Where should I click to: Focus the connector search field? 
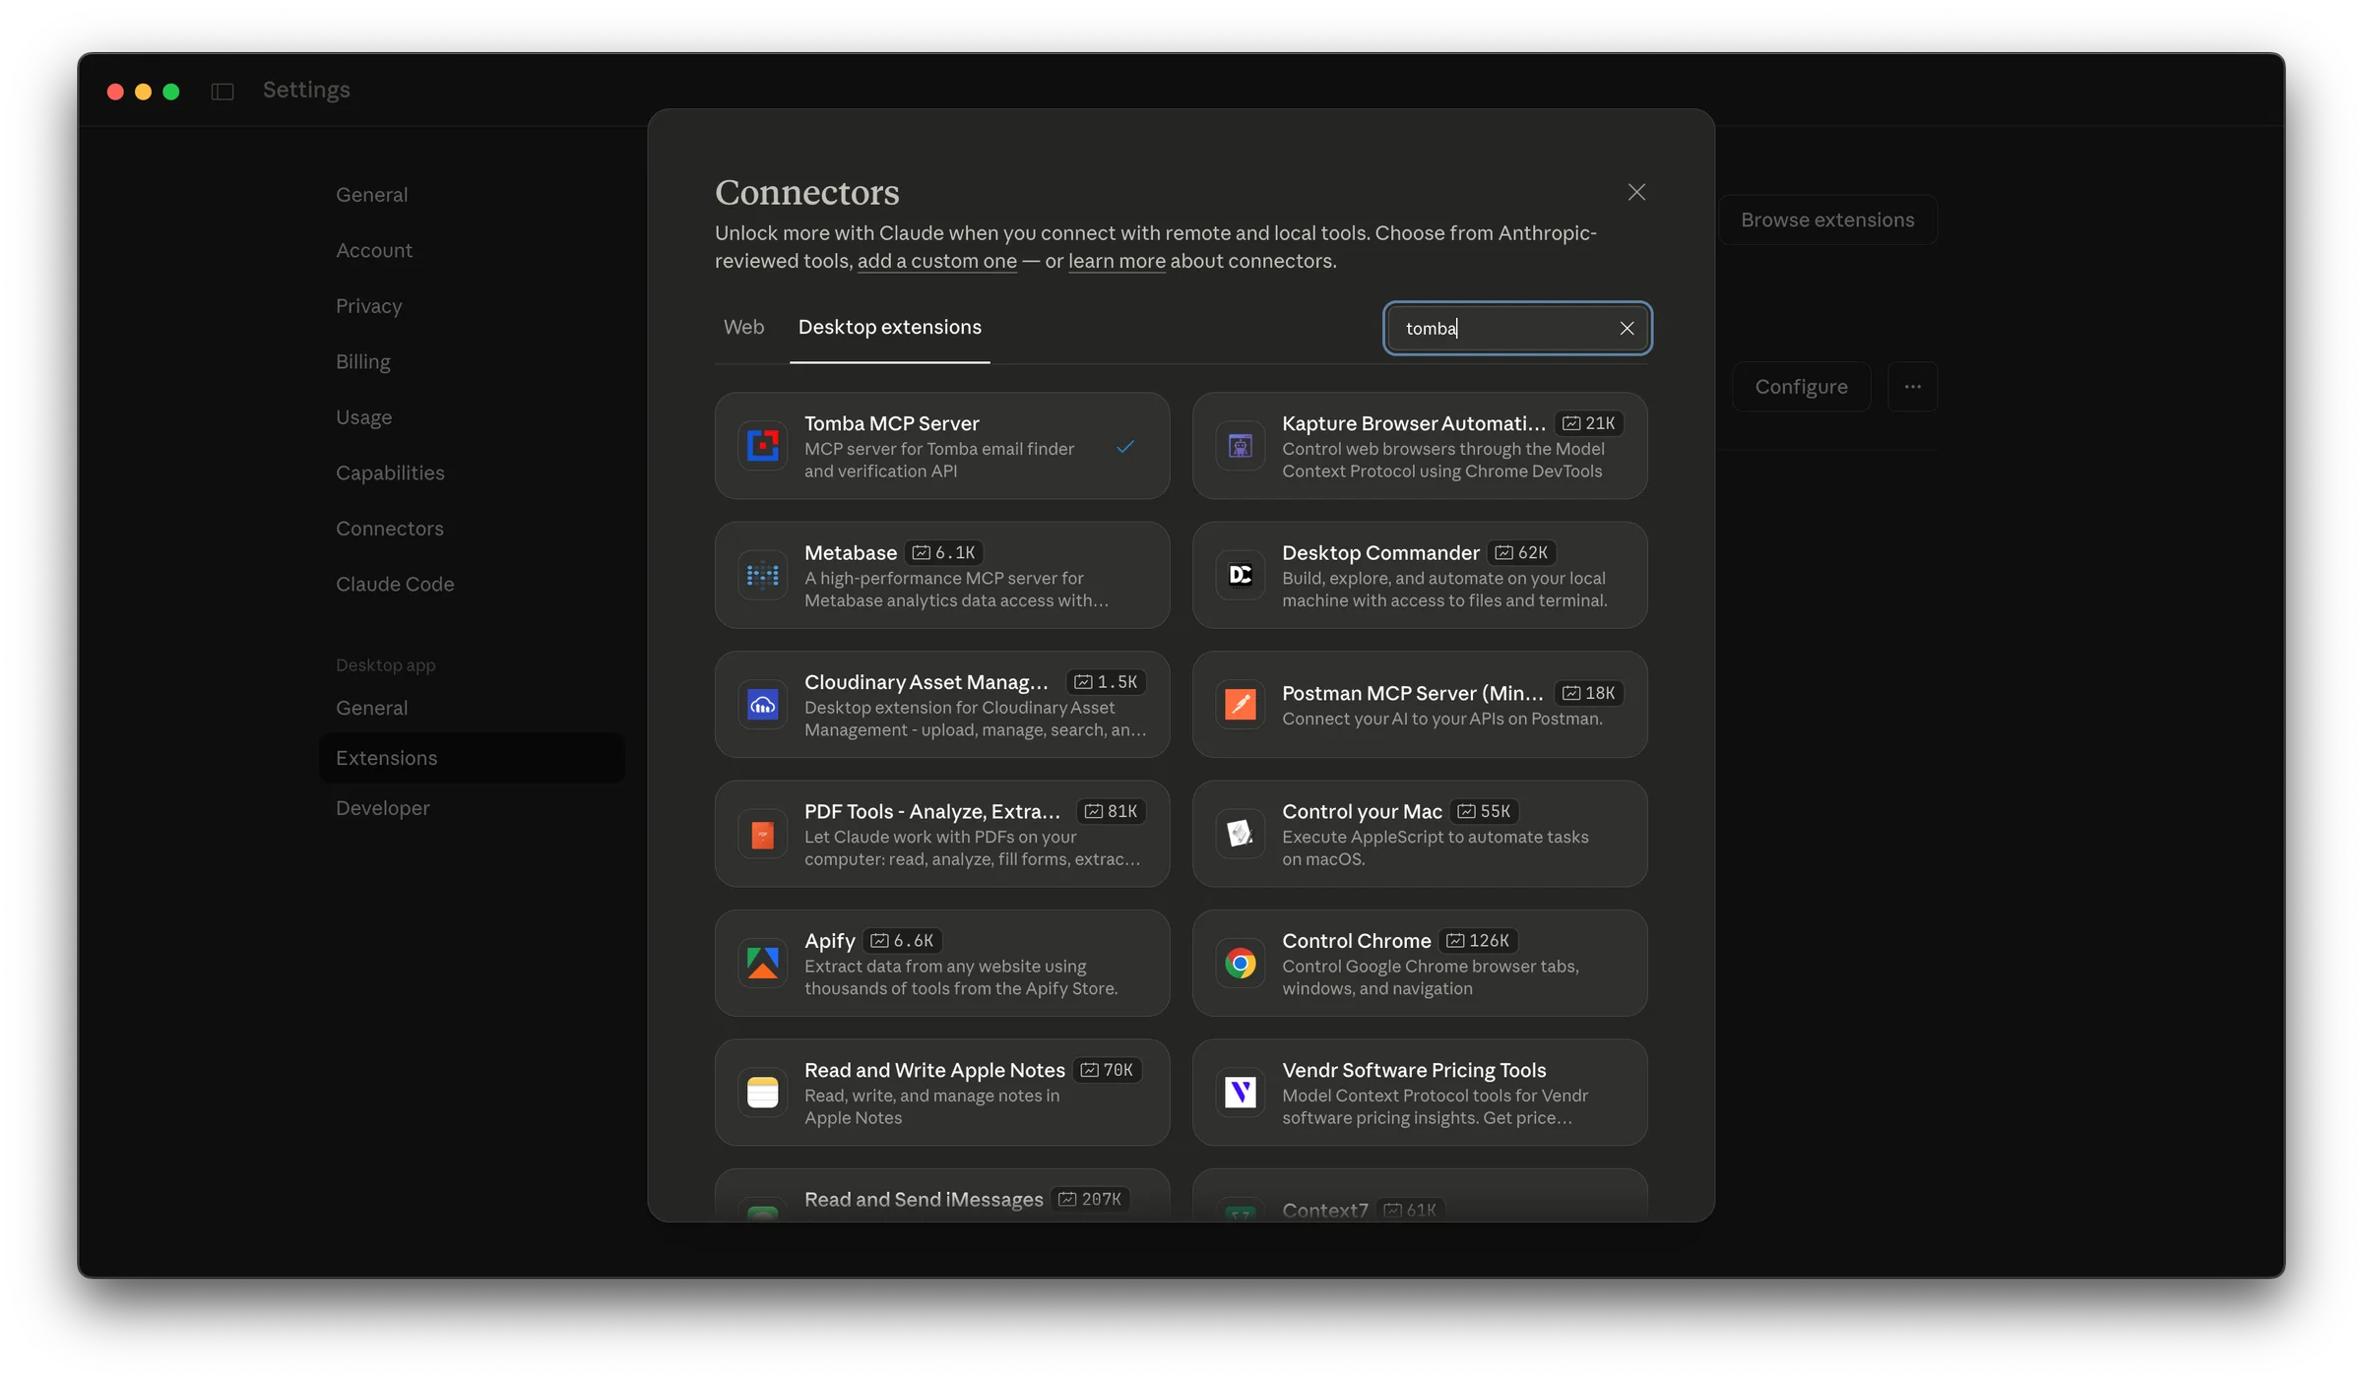(1516, 329)
